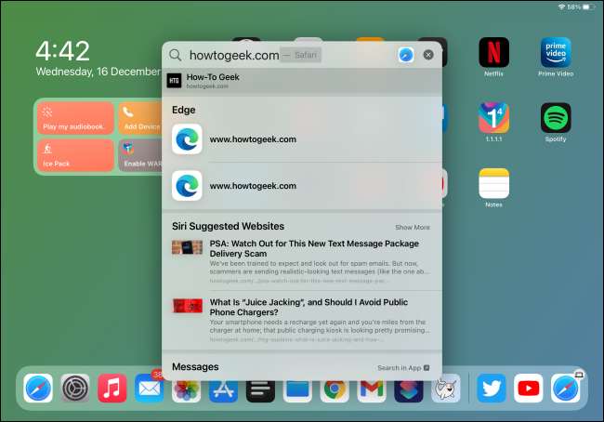Open the white creature app icon in the Dock

point(446,389)
